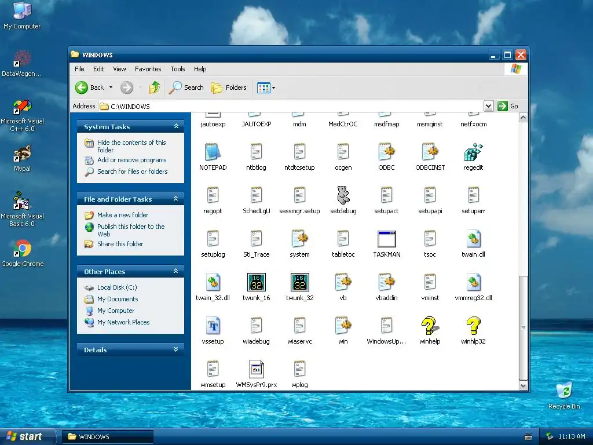
Task: Click the scrollbar down arrow
Action: (523, 385)
